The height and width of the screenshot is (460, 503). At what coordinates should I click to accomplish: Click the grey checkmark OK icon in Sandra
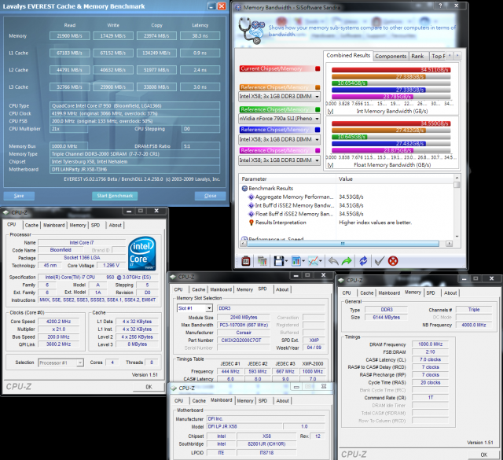[x=379, y=261]
